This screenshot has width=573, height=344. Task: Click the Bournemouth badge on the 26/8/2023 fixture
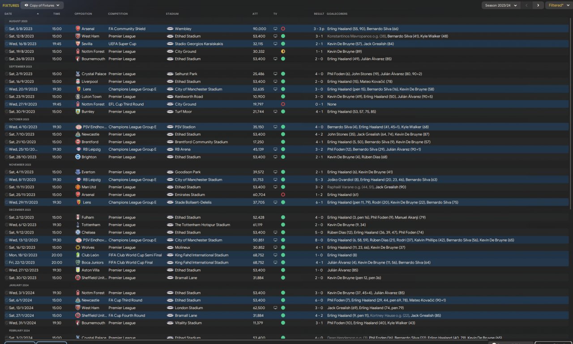[78, 59]
